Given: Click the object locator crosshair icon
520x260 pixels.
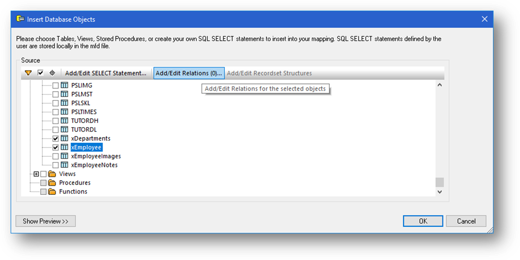Looking at the screenshot, I should coord(52,73).
